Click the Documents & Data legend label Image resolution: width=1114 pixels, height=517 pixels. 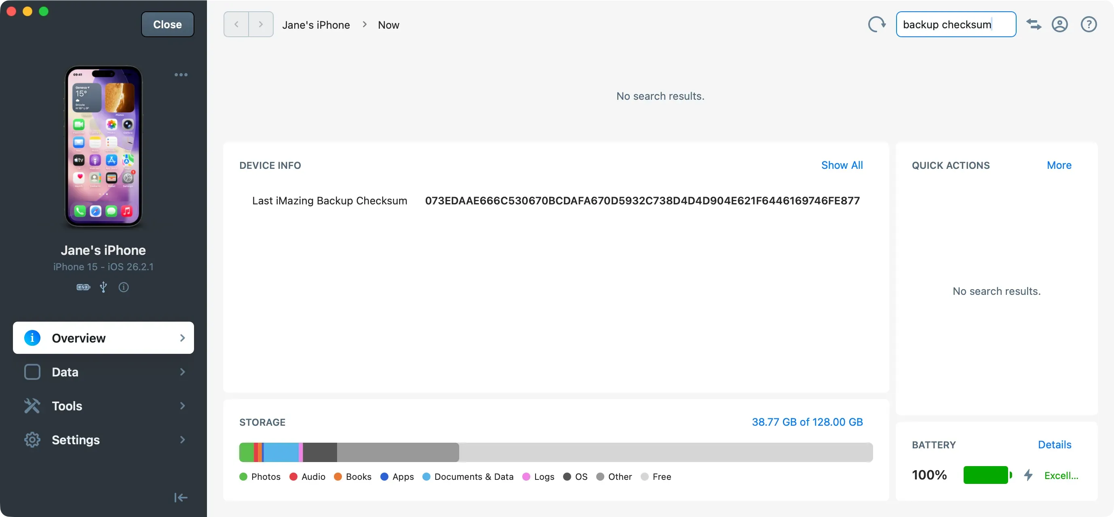tap(474, 477)
